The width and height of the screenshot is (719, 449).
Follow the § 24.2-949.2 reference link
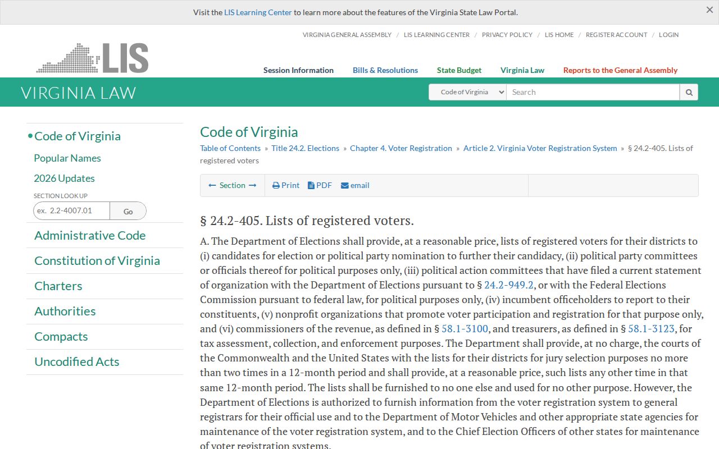pyautogui.click(x=509, y=285)
